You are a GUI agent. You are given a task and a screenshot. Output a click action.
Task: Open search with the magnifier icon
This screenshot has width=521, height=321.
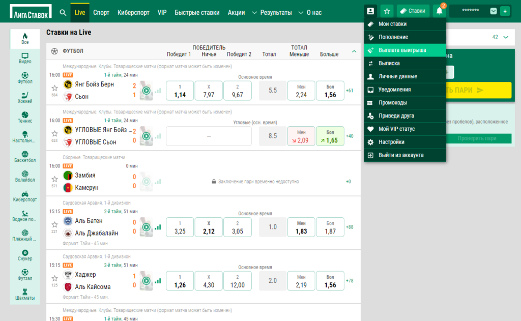pos(63,13)
